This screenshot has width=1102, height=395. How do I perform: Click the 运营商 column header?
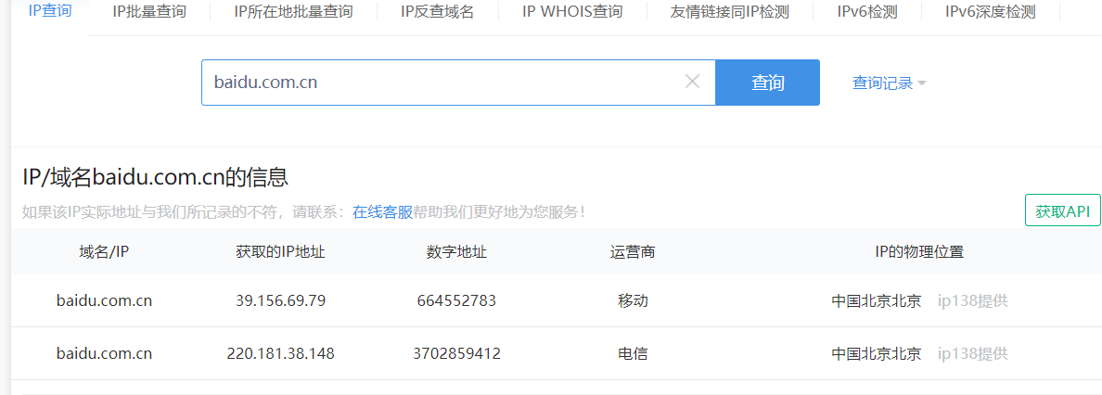point(633,251)
